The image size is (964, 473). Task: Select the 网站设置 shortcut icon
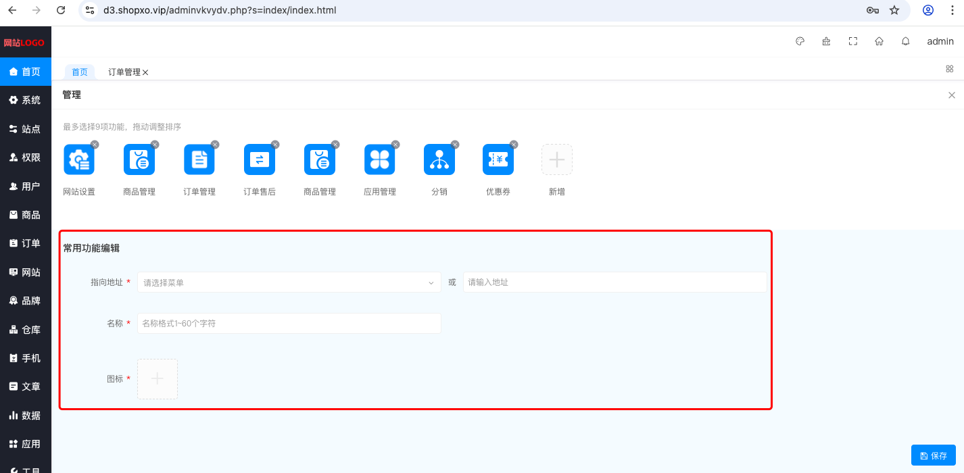(79, 159)
